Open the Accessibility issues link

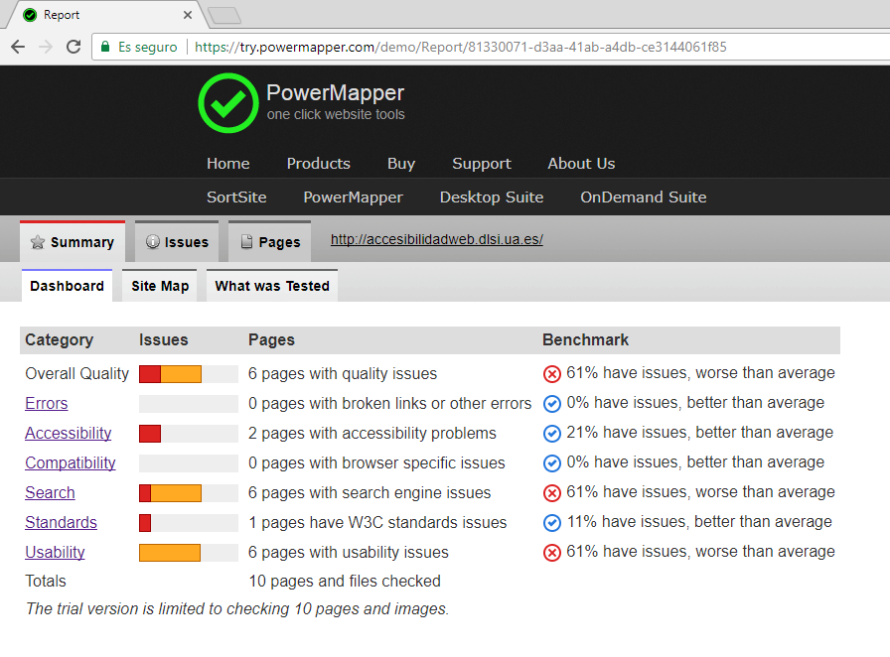pos(68,433)
